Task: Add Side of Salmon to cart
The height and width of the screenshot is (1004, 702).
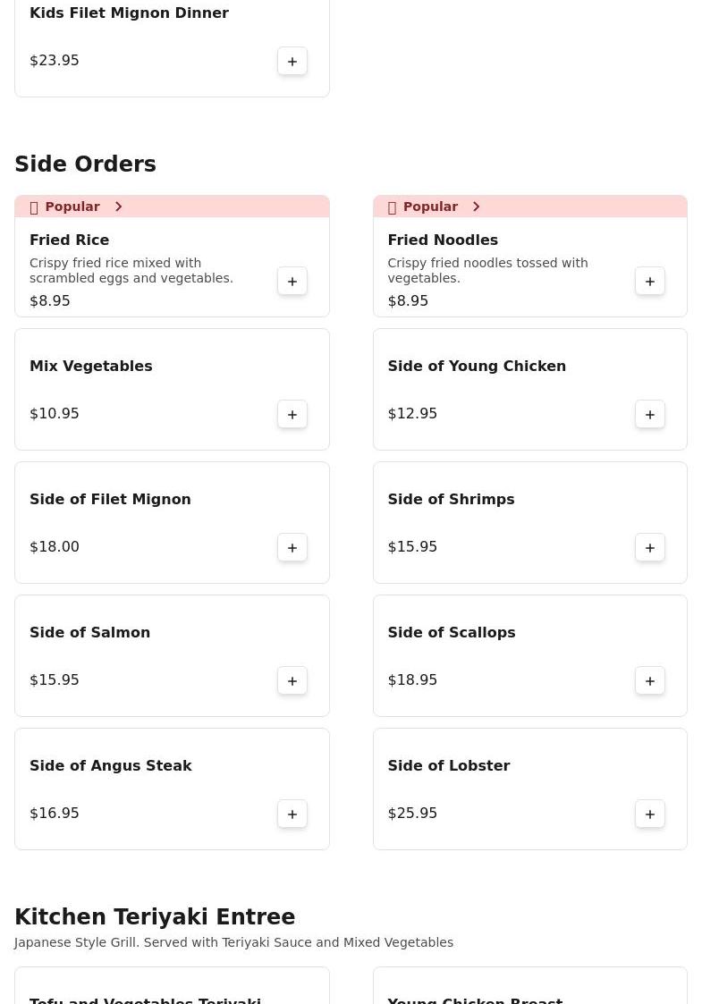Action: pyautogui.click(x=292, y=680)
